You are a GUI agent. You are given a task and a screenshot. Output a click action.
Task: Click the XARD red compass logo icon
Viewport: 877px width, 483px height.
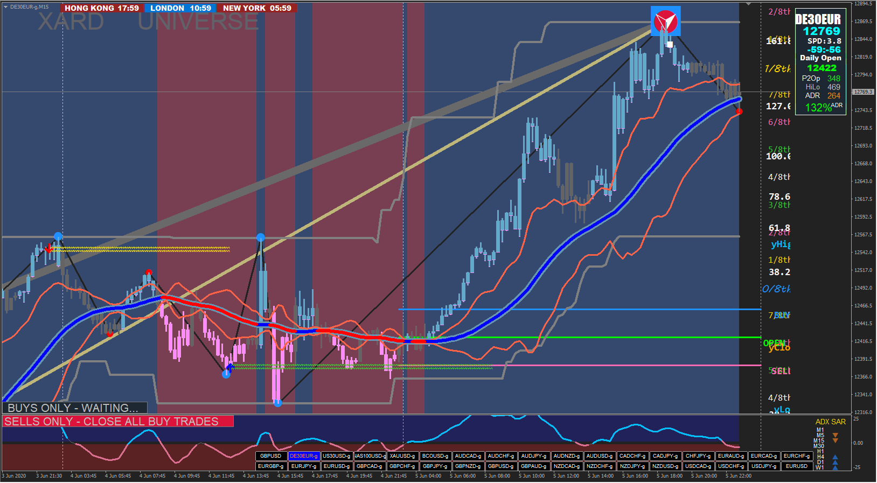pyautogui.click(x=666, y=21)
